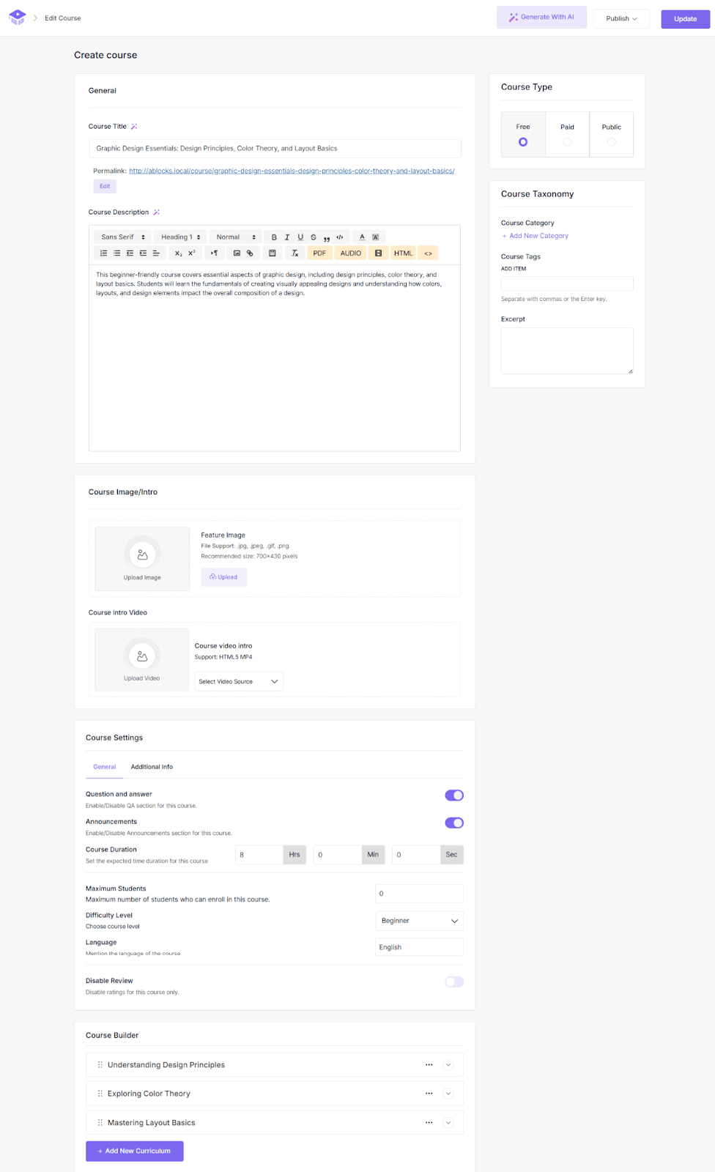Enable the Disable Review switch
The height and width of the screenshot is (1172, 715).
(x=454, y=982)
